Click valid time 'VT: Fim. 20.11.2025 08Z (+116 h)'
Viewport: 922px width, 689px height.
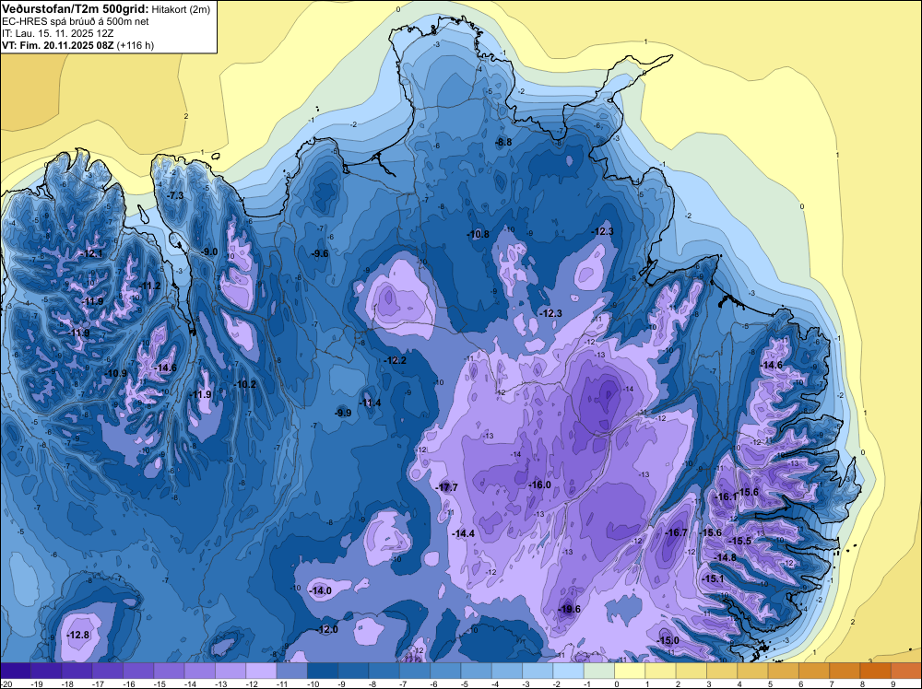(x=78, y=45)
